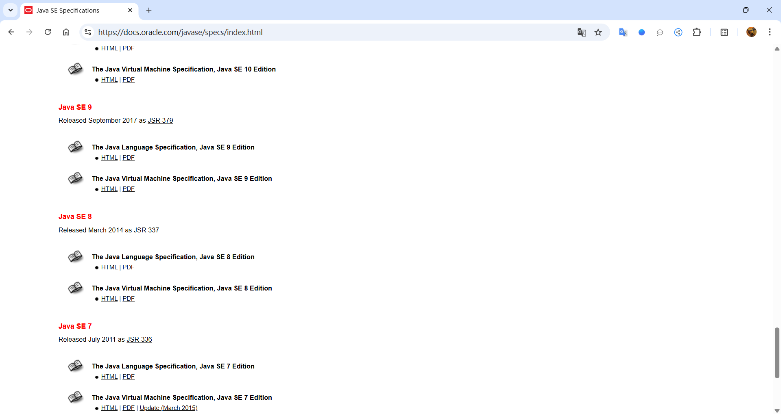The width and height of the screenshot is (781, 414).
Task: Click book icon beside Language Spec SE 8
Action: (75, 257)
